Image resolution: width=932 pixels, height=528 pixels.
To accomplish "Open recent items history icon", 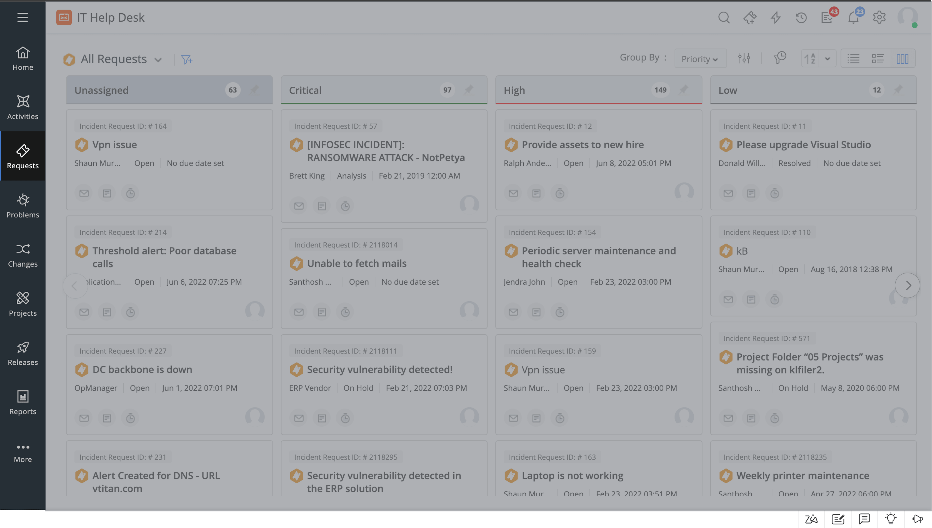I will [x=801, y=17].
